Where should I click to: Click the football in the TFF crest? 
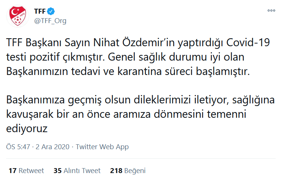pos(17,20)
